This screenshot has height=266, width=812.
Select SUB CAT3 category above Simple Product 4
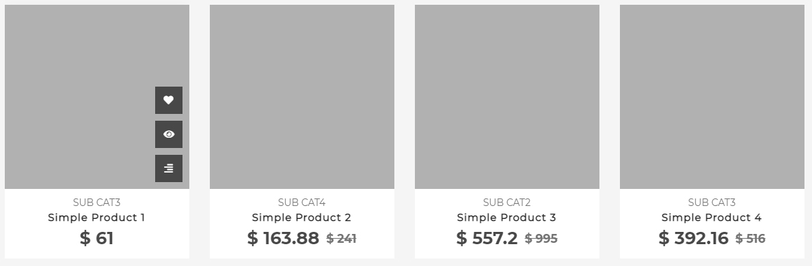click(712, 203)
